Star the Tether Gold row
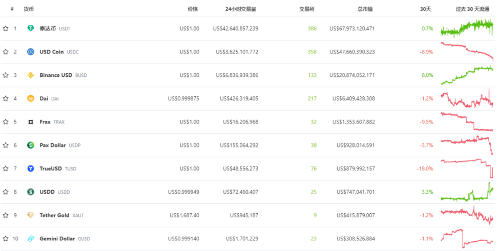The width and height of the screenshot is (498, 251). click(6, 216)
